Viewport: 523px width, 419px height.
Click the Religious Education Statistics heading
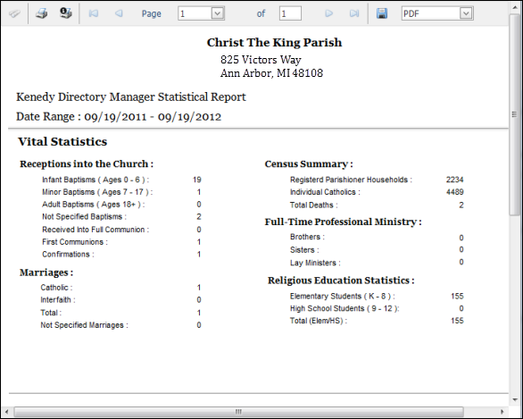pyautogui.click(x=341, y=281)
